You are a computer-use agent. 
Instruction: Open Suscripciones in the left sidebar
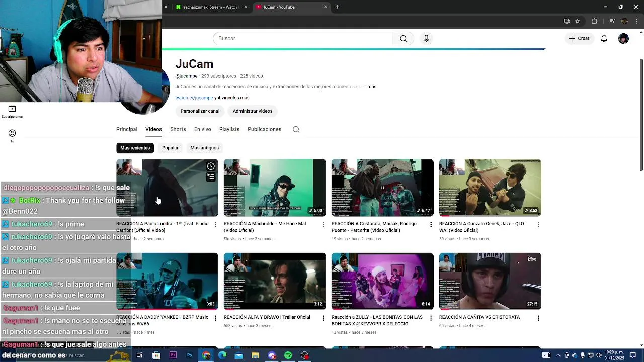click(12, 112)
